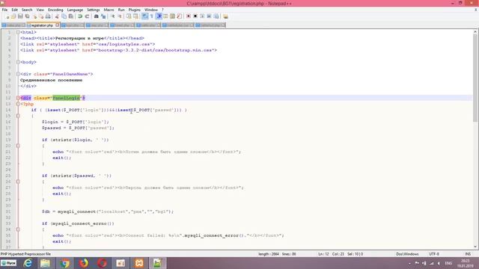
Task: Open the Plugins menu
Action: (x=135, y=10)
